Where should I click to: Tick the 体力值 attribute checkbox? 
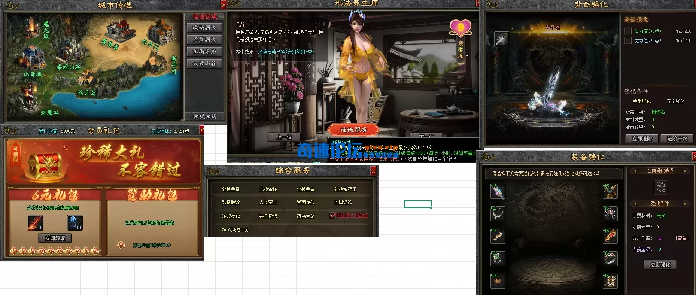point(628,31)
